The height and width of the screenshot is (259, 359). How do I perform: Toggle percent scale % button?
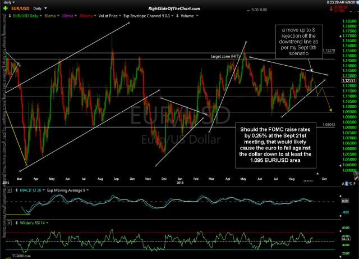coord(351,184)
